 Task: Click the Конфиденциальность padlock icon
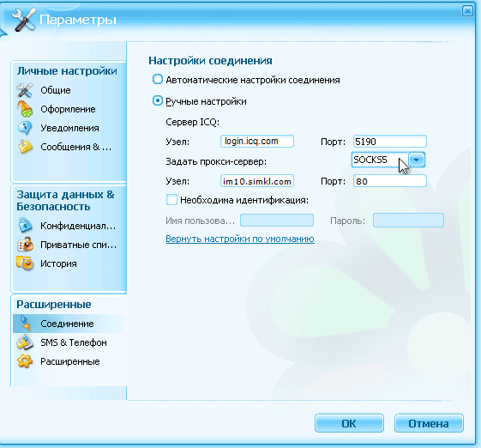25,226
